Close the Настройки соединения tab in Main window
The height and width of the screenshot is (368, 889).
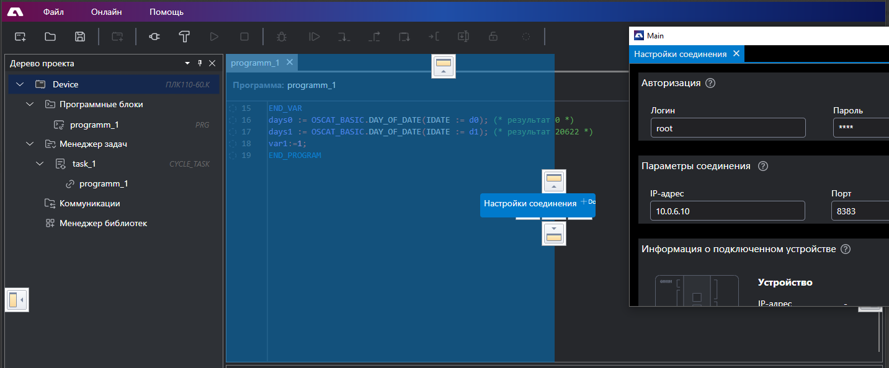coord(736,54)
